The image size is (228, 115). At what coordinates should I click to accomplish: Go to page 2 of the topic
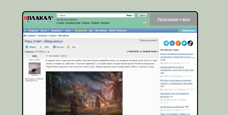point(43,51)
